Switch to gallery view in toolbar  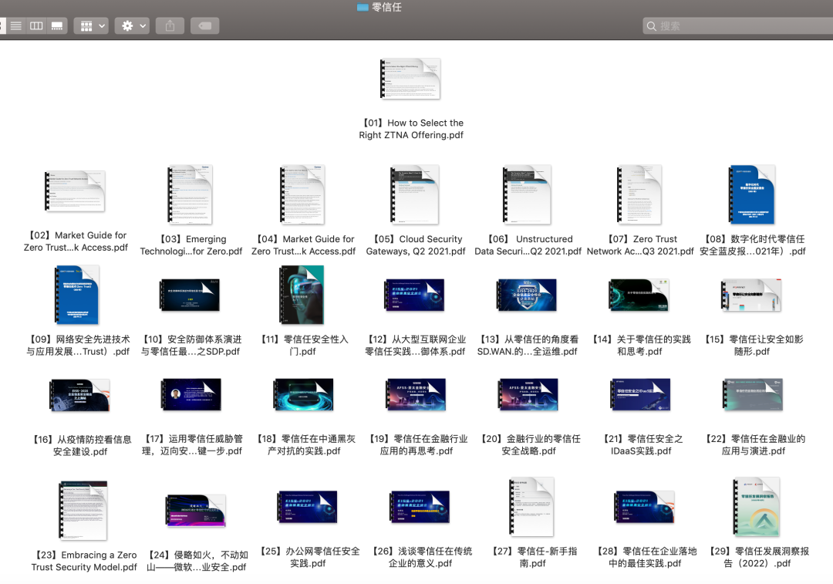point(57,25)
